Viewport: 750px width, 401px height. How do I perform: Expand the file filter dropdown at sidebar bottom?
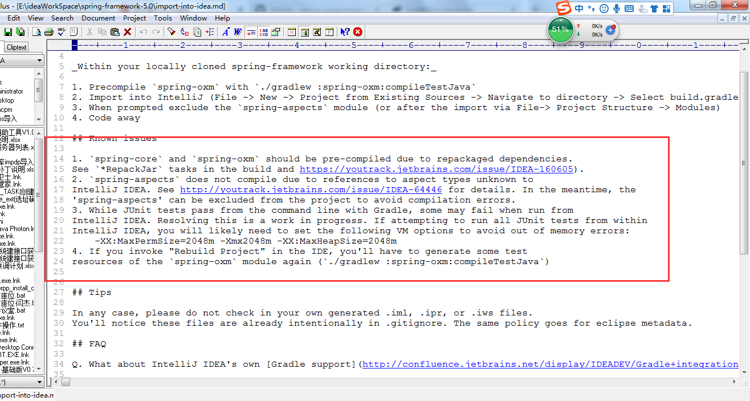(39, 382)
